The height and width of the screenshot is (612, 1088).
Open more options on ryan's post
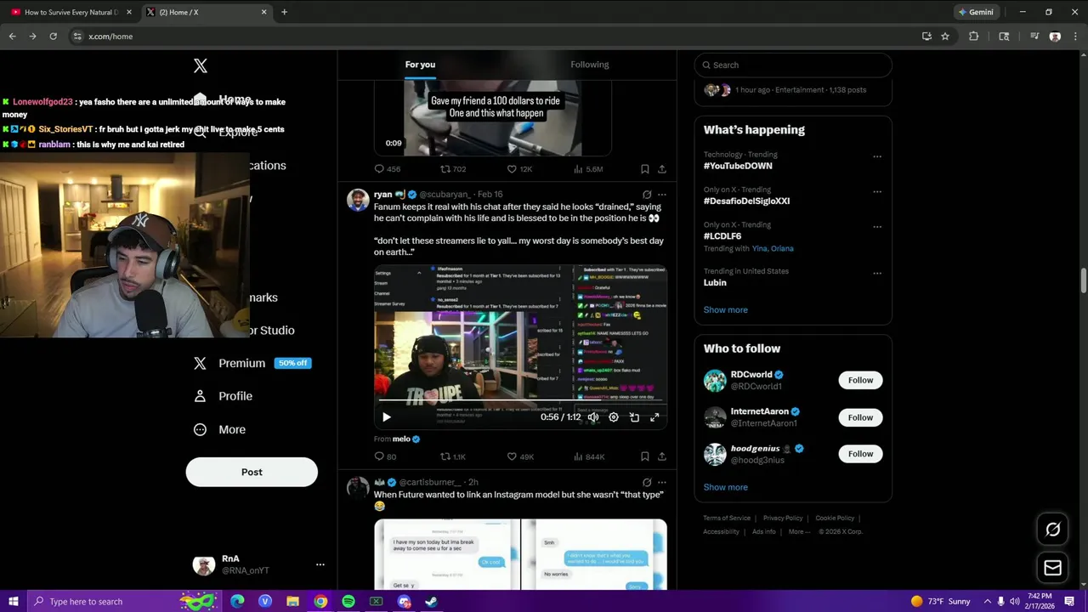point(662,195)
